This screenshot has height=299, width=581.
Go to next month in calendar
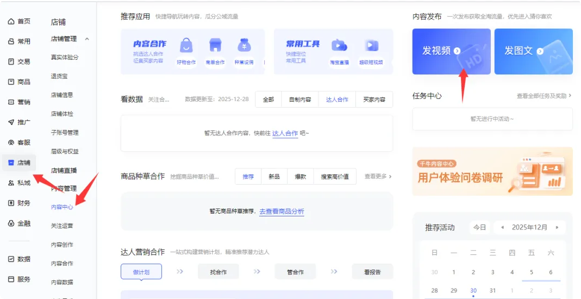(557, 227)
